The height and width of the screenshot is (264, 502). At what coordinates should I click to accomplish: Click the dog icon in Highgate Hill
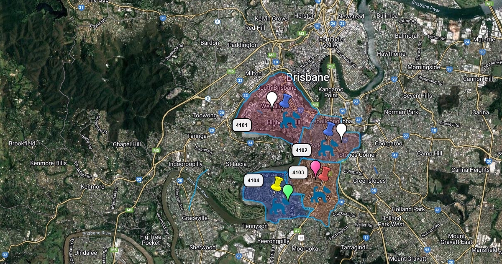[x=288, y=119]
